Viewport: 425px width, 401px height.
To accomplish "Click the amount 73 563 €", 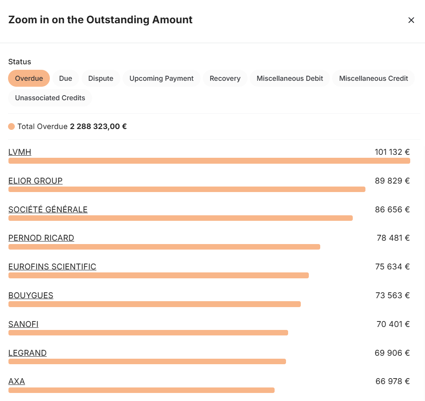I will pos(392,295).
